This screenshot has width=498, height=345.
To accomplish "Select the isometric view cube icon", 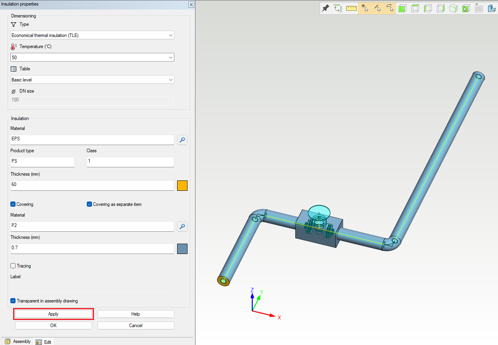I will pyautogui.click(x=453, y=8).
